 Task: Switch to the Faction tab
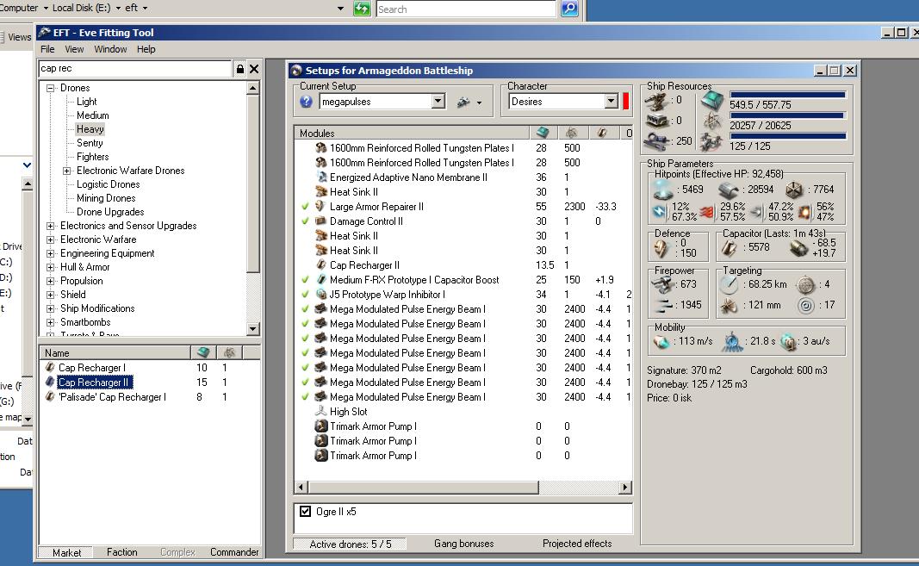[122, 552]
